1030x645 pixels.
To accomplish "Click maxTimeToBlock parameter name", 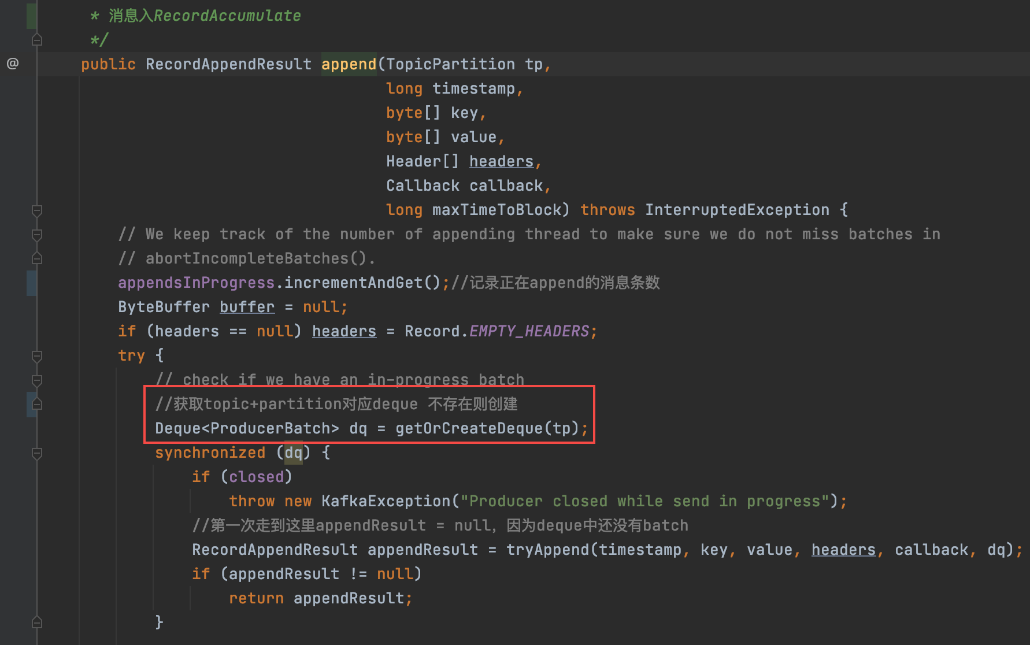I will [x=497, y=210].
